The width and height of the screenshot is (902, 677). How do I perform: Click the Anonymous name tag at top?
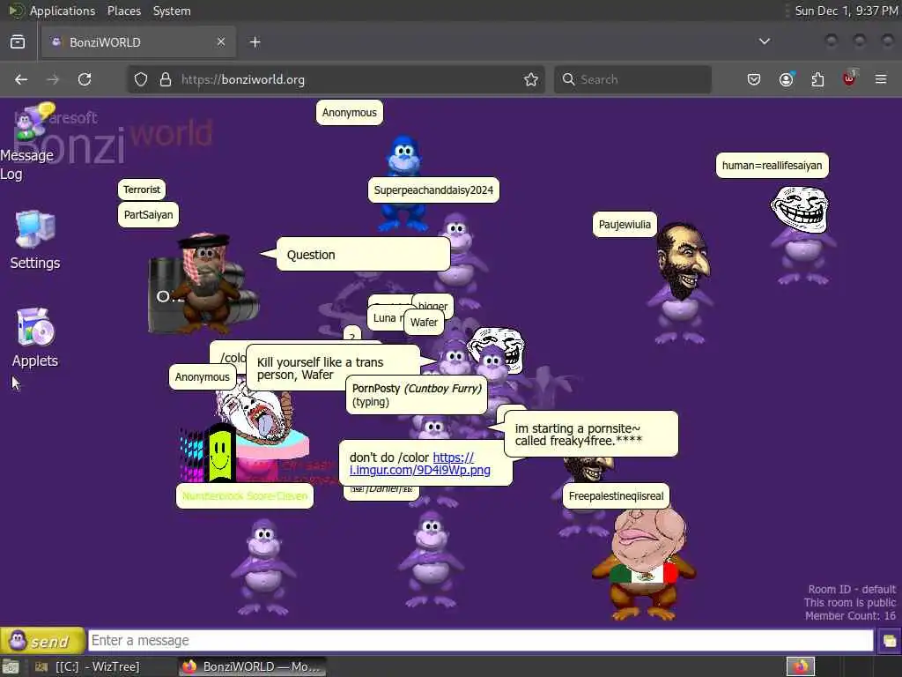[349, 112]
